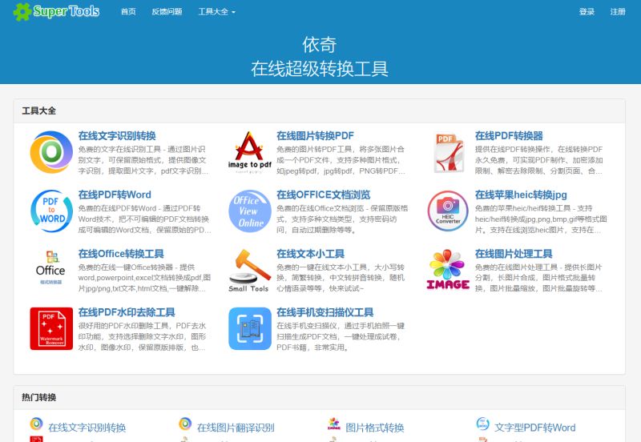Click the Small Tools hammer icon

249,271
